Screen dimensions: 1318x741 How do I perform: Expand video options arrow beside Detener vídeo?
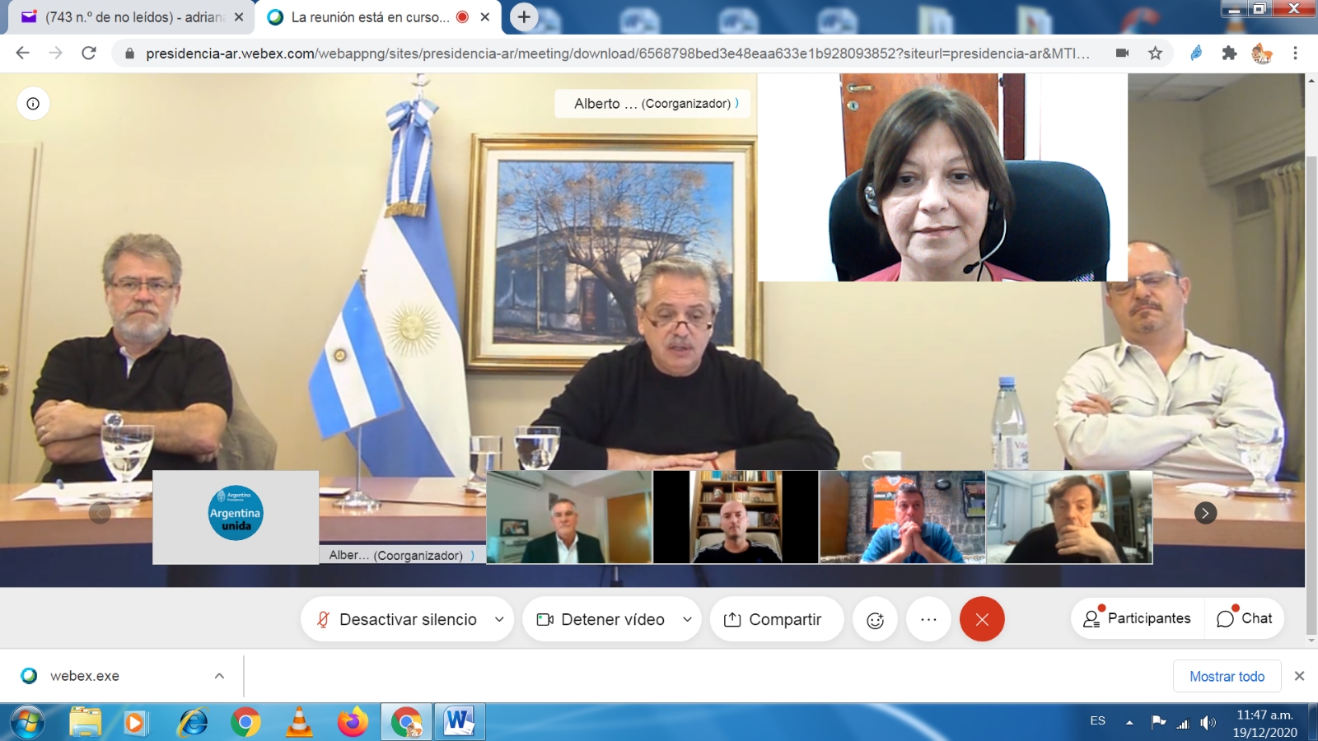click(687, 620)
